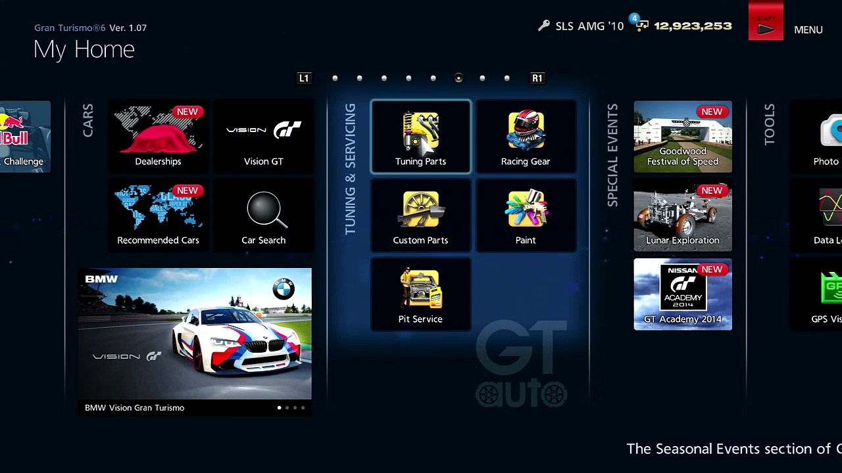
Task: Select Tuning Parts tile
Action: click(421, 137)
